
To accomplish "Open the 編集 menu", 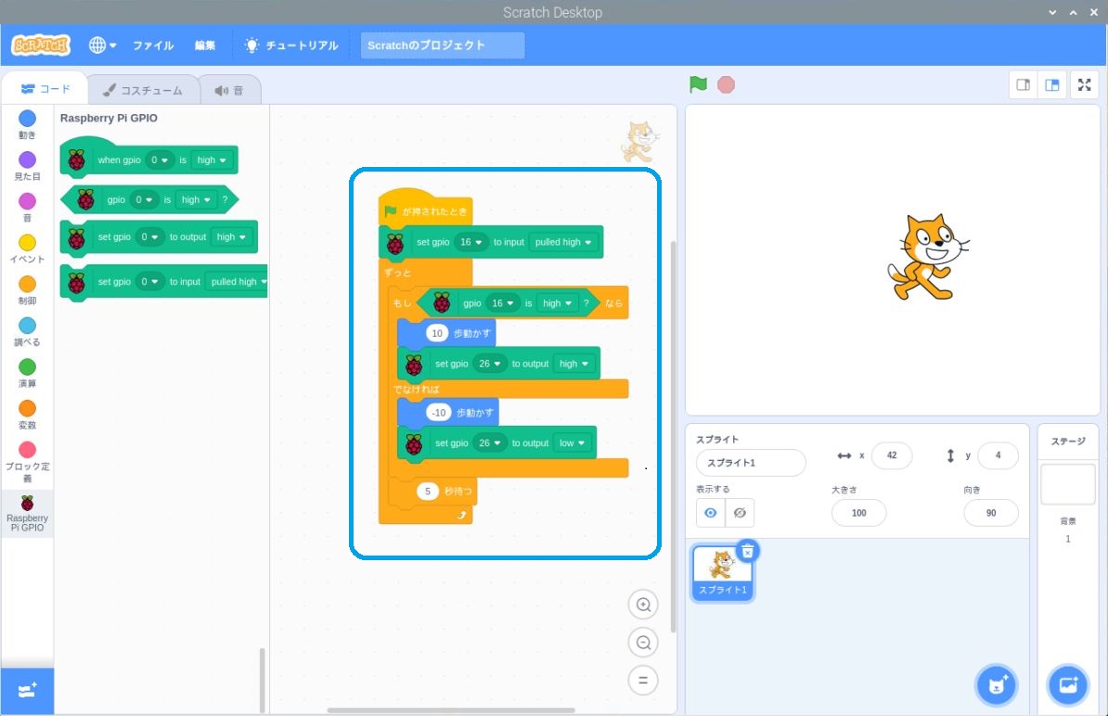I will 205,45.
